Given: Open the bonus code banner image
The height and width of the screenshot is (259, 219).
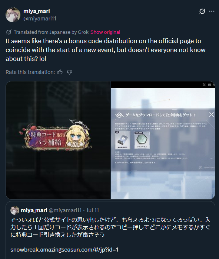Looking at the screenshot, I should (x=58, y=140).
